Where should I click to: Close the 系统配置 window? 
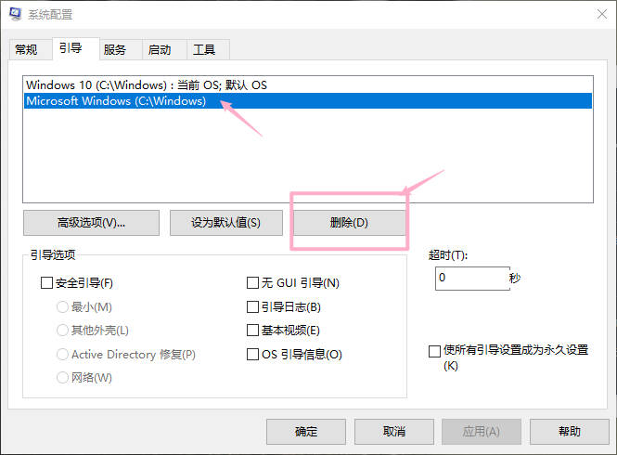click(x=602, y=14)
